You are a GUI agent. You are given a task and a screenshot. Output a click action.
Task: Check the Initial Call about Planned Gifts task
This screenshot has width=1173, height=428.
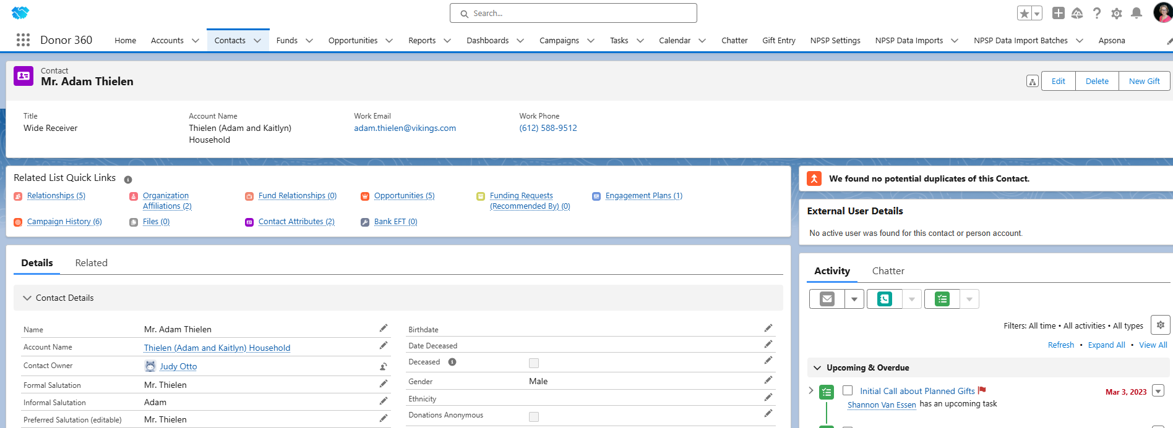[848, 390]
